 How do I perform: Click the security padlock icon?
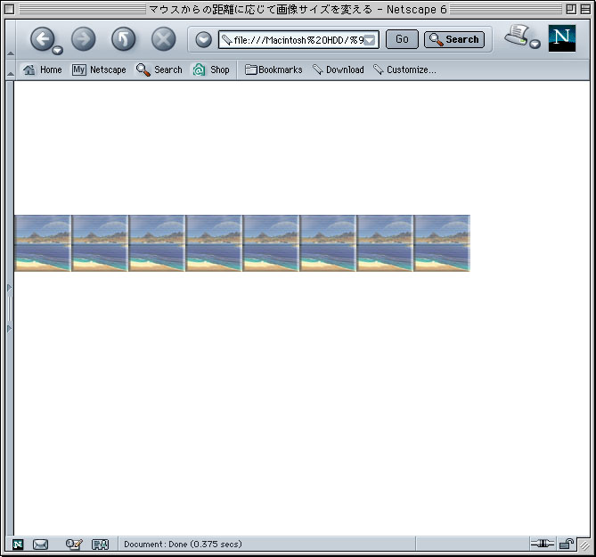567,544
